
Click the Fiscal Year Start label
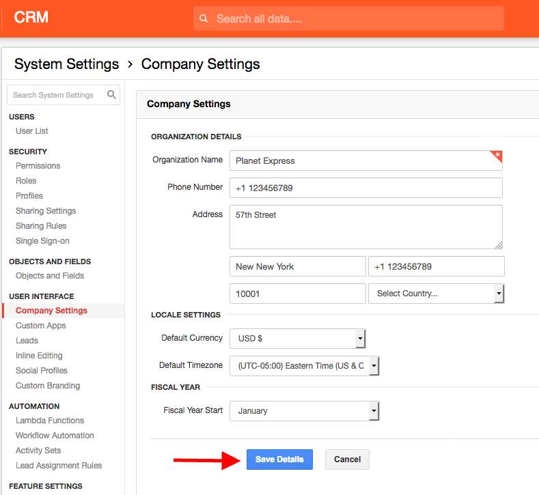coord(193,410)
